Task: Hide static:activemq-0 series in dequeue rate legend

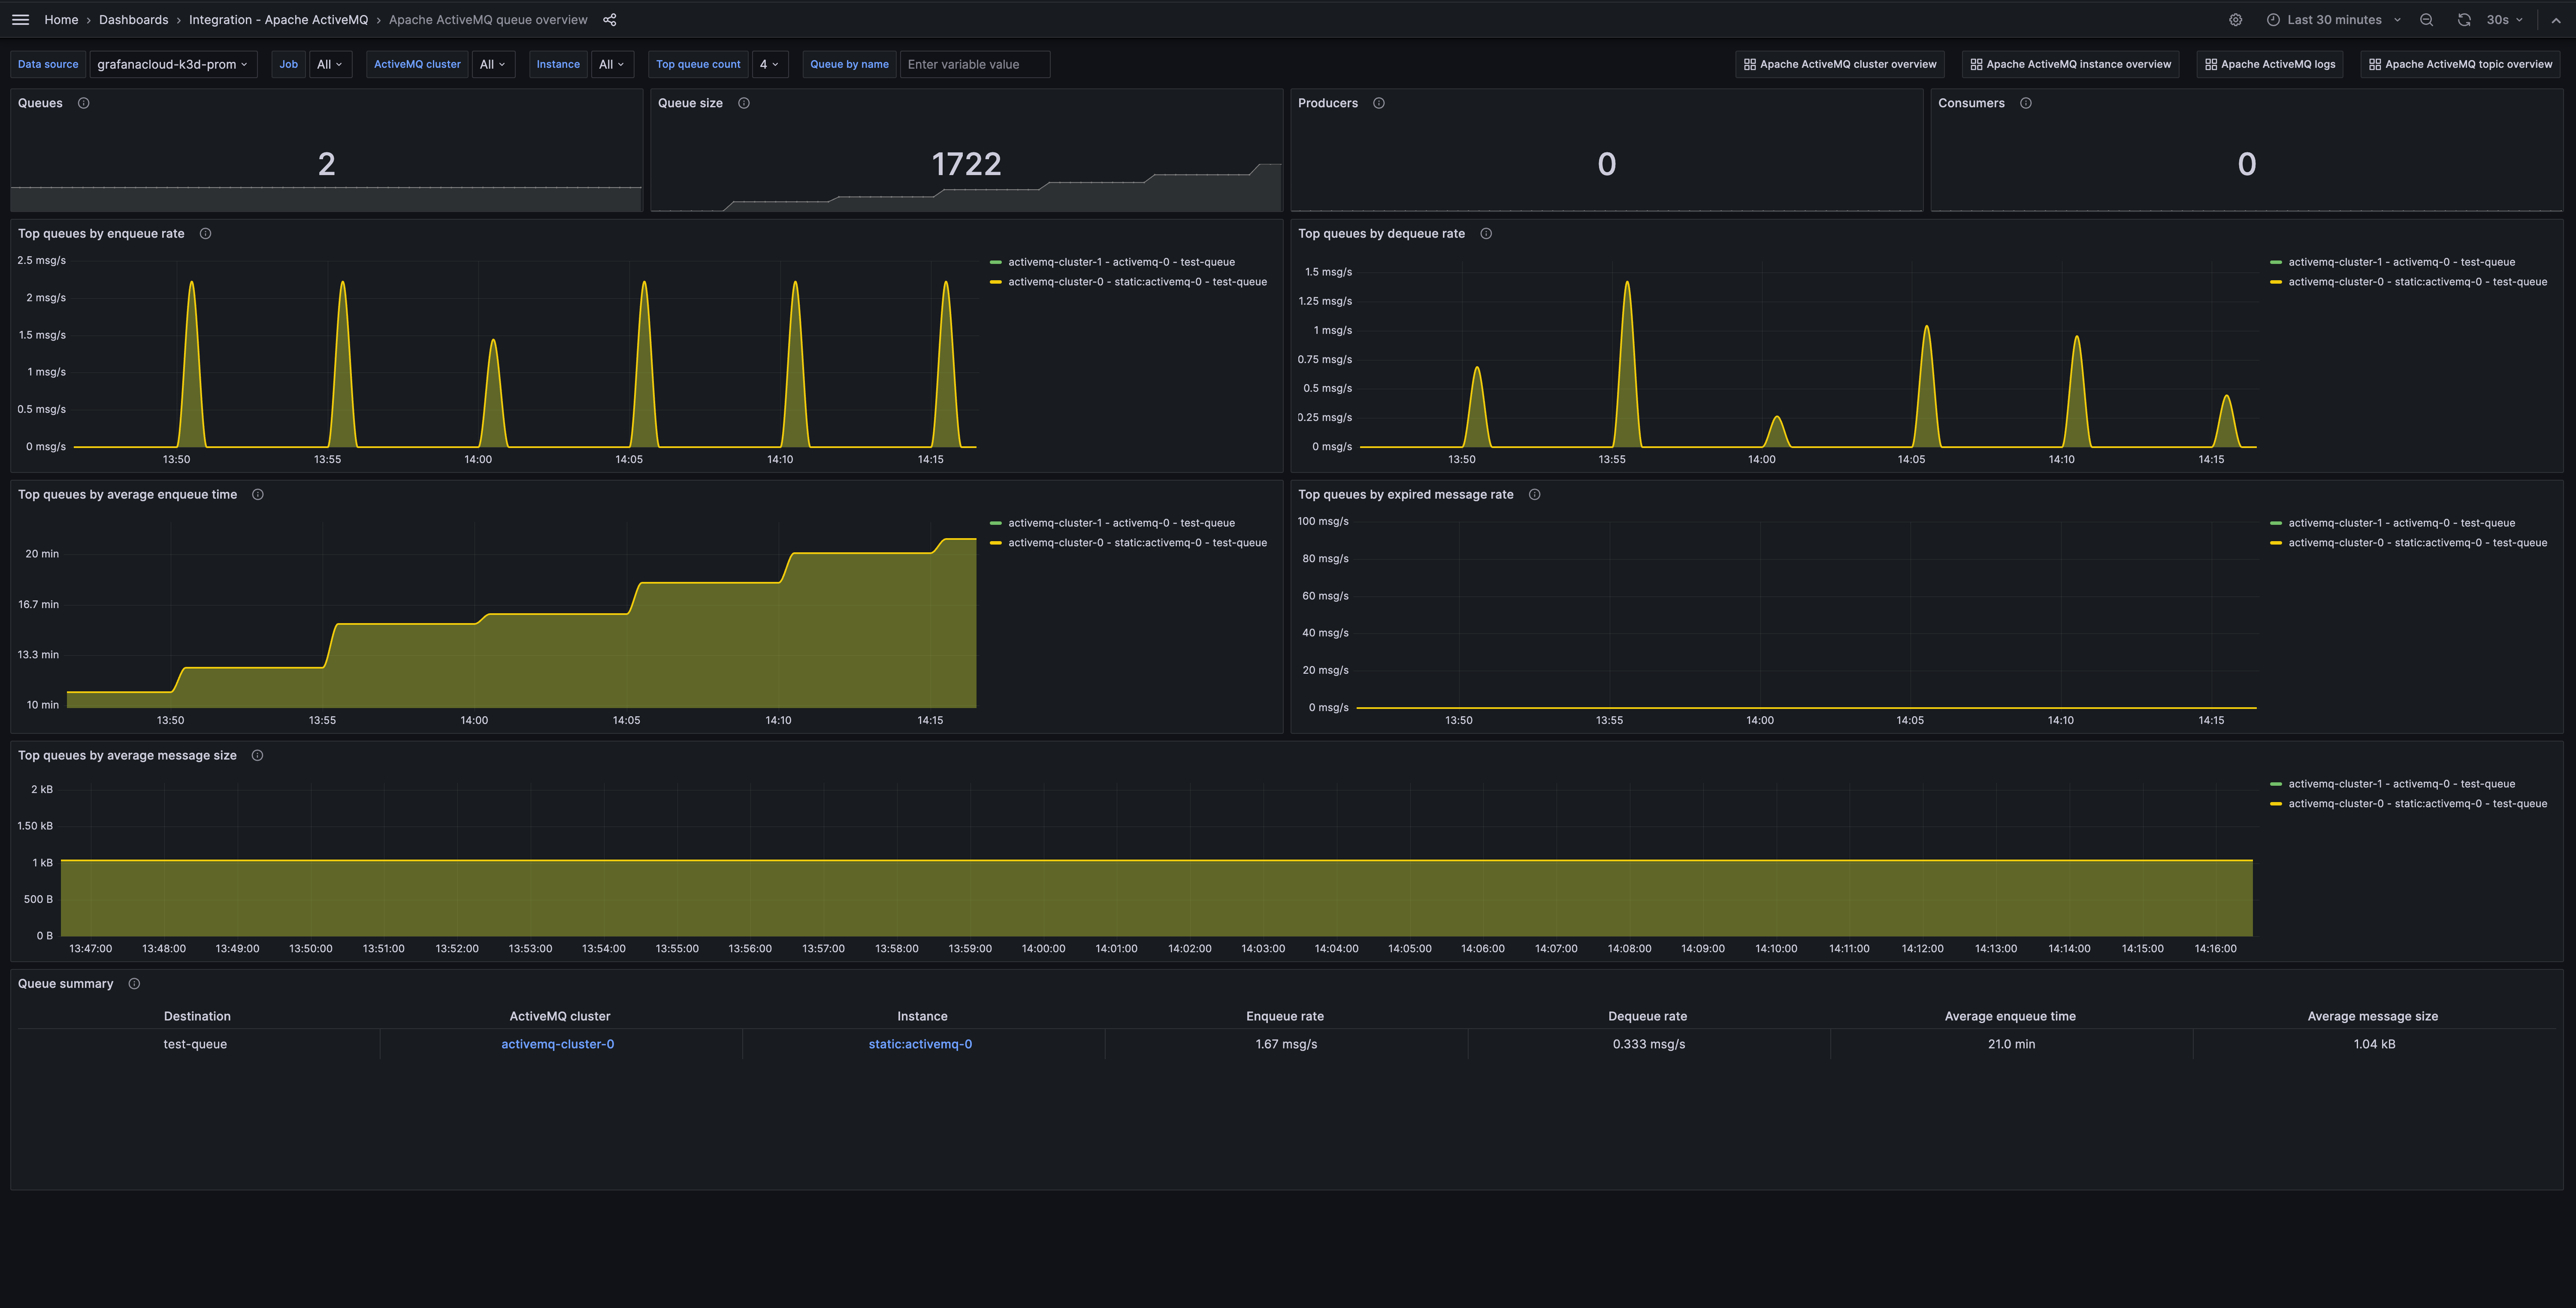Action: (2417, 281)
